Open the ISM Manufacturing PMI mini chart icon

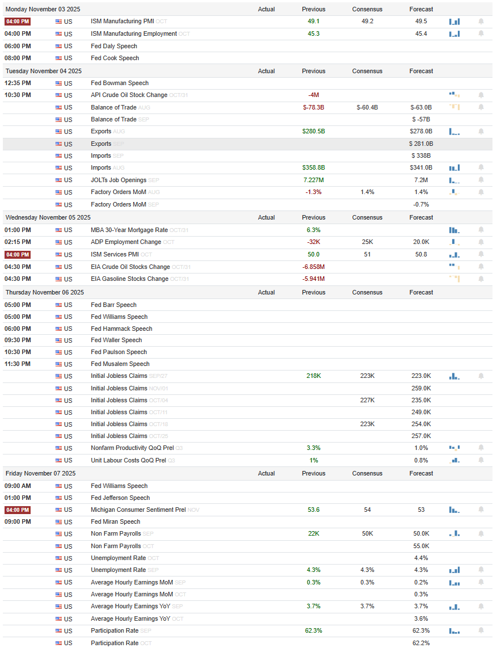click(454, 22)
